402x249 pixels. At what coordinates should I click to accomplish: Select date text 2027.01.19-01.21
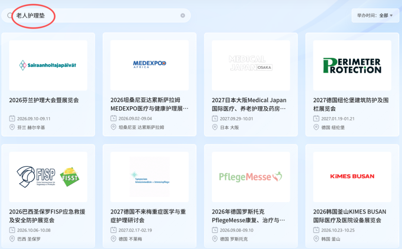click(338, 119)
